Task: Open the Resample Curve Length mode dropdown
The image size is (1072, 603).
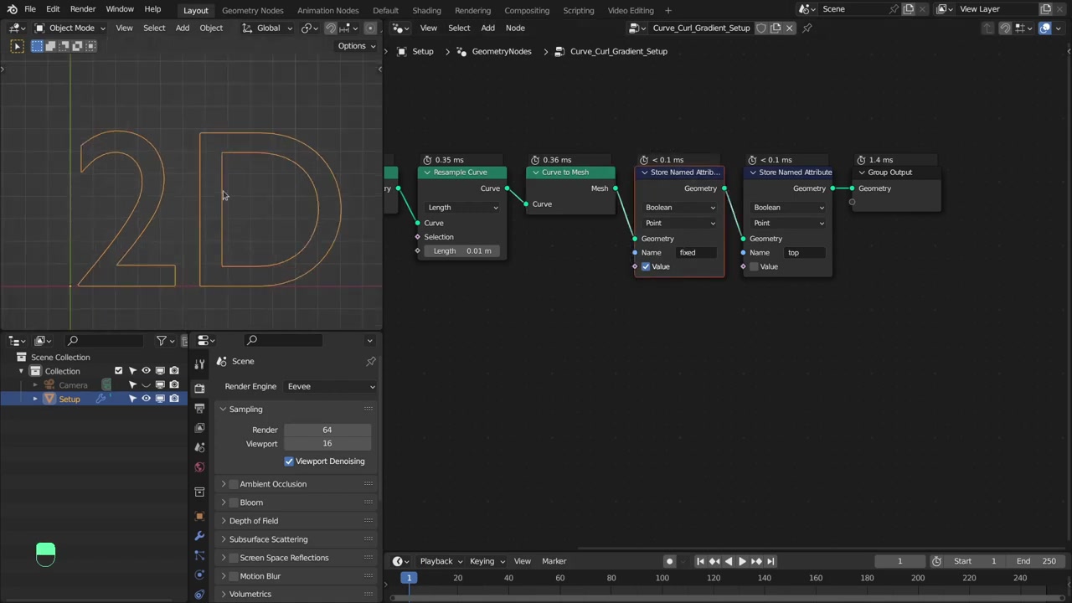Action: [462, 208]
